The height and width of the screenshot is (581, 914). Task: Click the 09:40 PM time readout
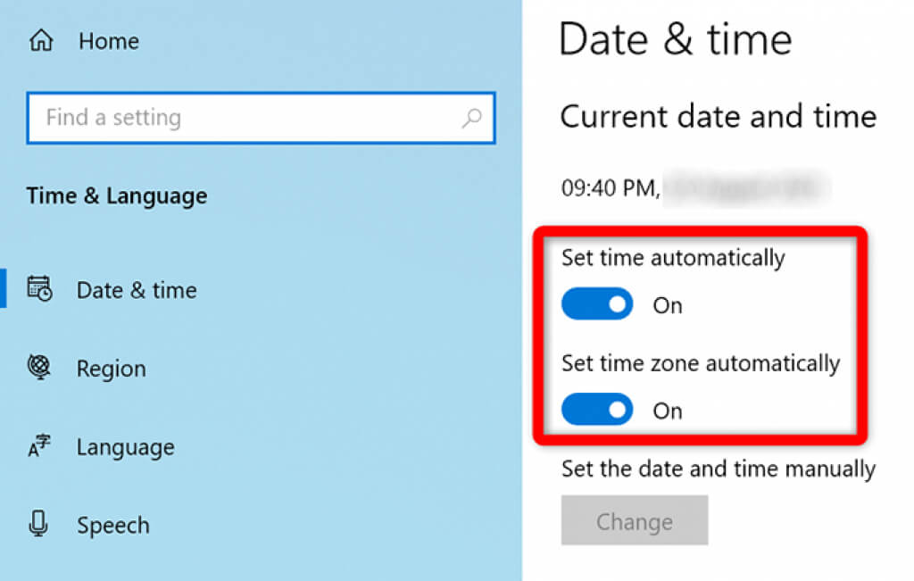(x=609, y=187)
